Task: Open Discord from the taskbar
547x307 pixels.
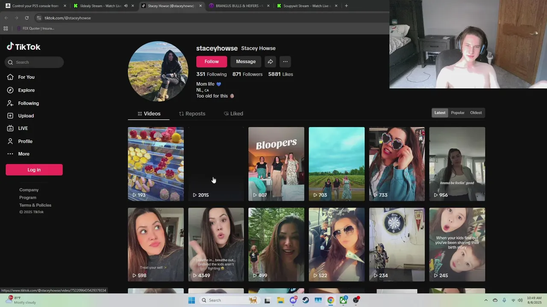Action: [x=293, y=300]
